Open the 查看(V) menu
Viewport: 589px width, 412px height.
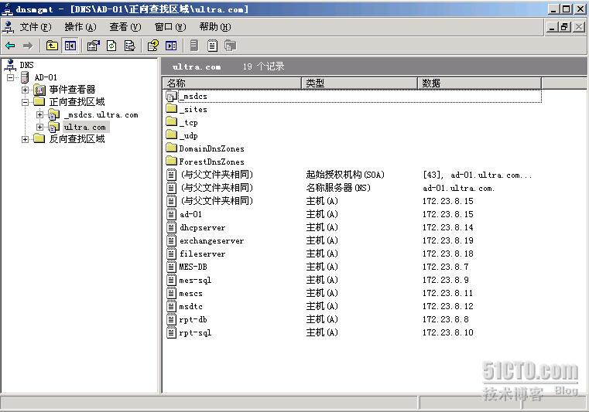pos(125,27)
